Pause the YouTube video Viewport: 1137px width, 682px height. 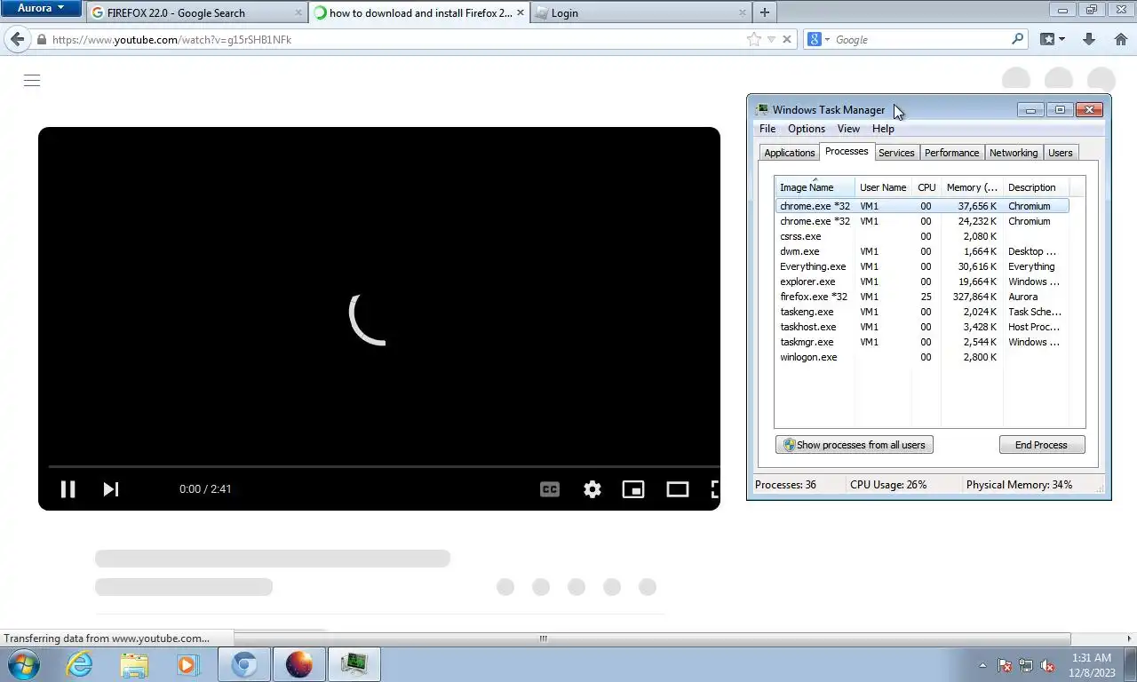(68, 489)
